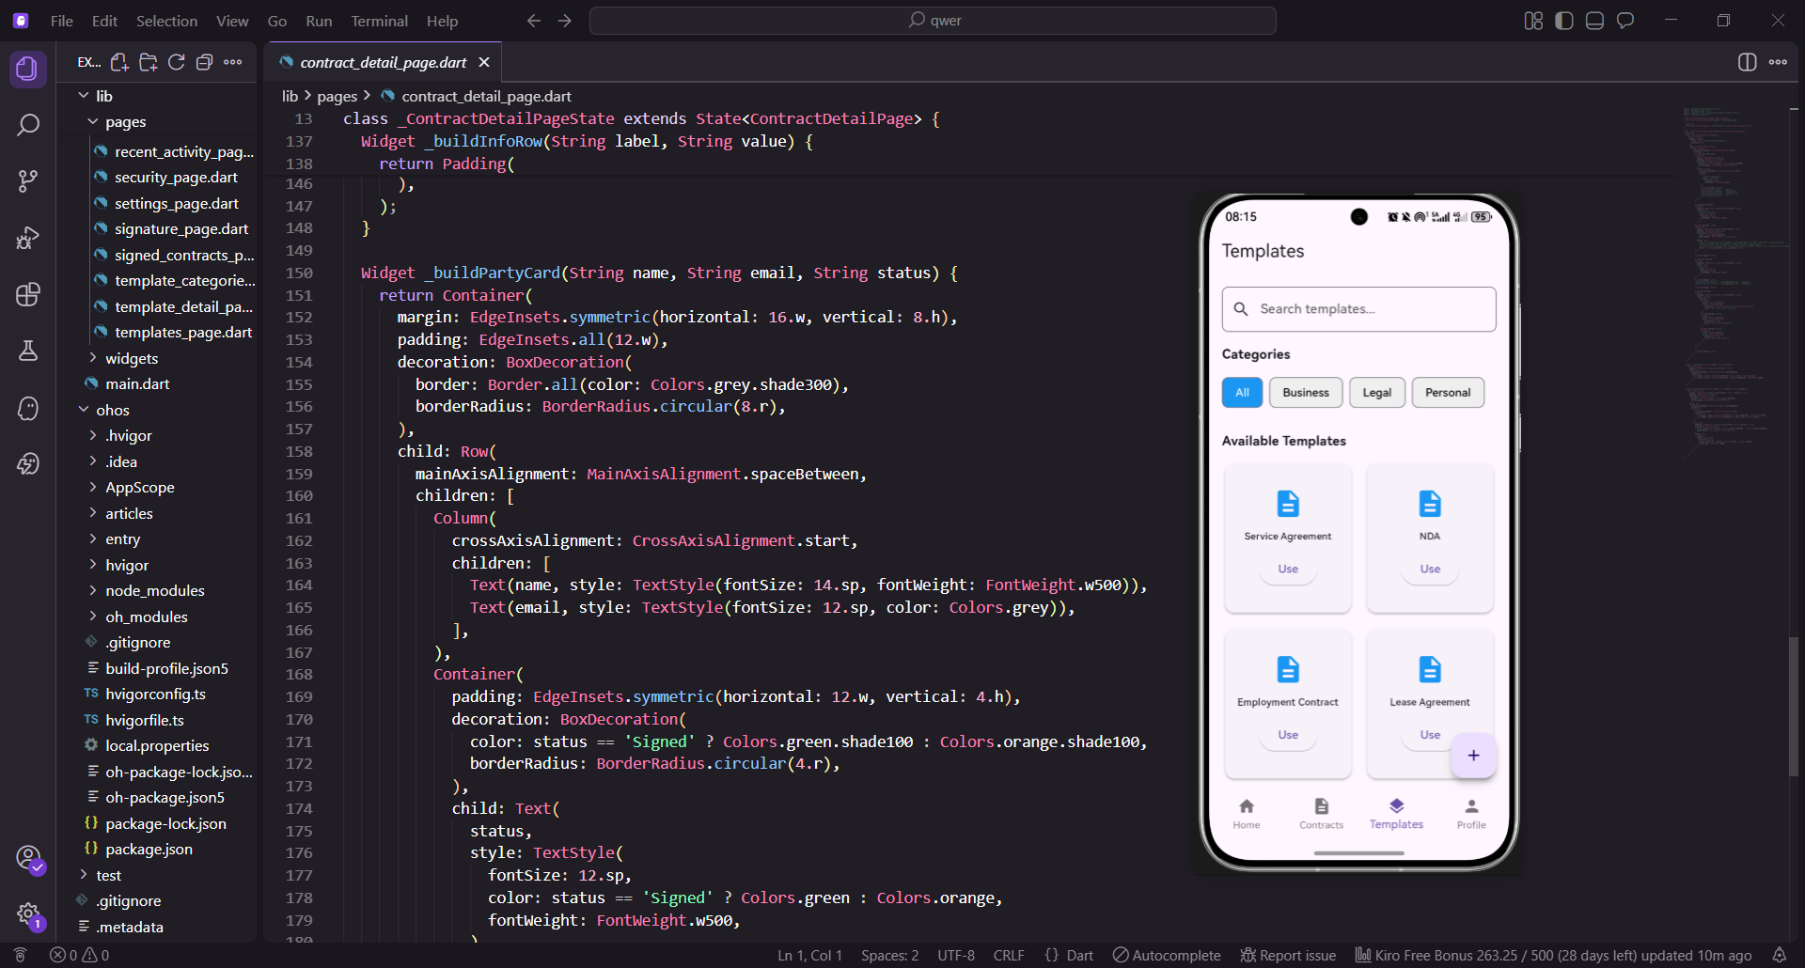Click Use under NDA template
This screenshot has width=1805, height=968.
(x=1430, y=570)
